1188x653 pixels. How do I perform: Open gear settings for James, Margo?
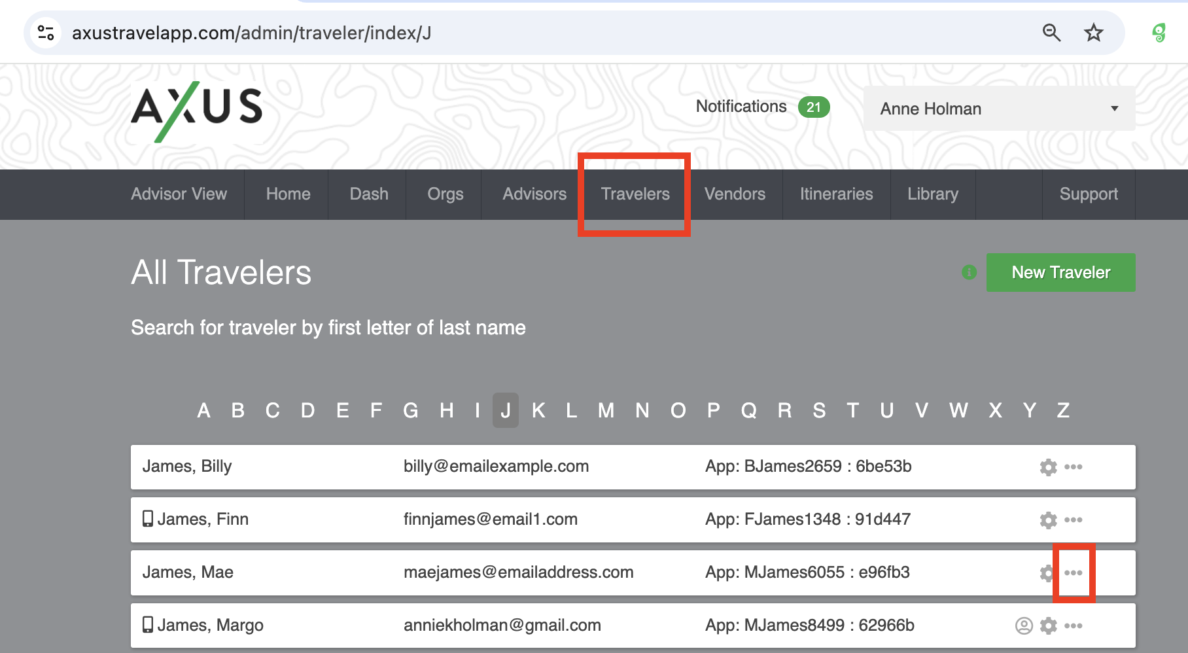pyautogui.click(x=1048, y=626)
